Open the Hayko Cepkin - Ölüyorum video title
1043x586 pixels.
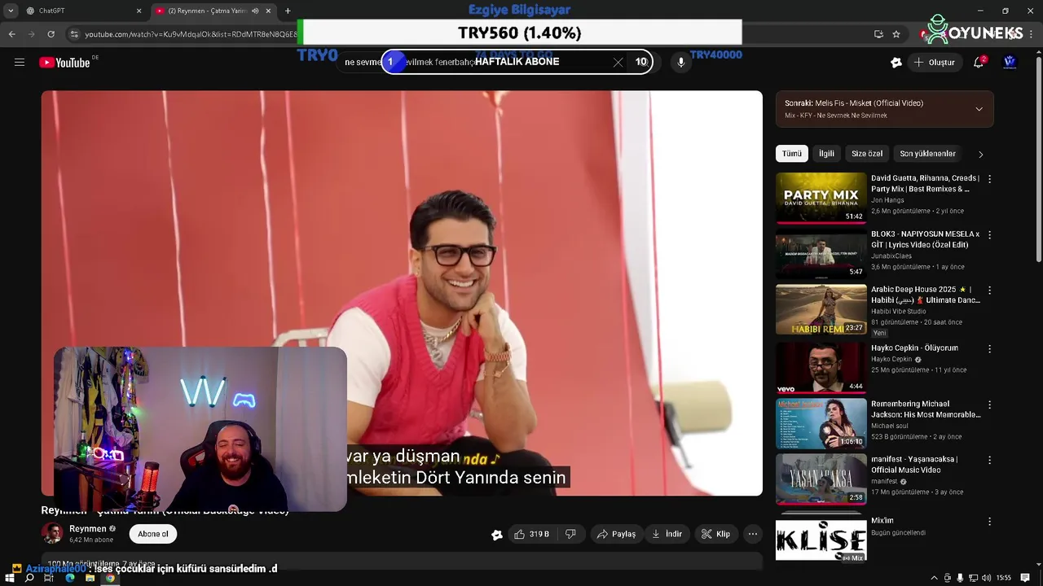point(914,348)
